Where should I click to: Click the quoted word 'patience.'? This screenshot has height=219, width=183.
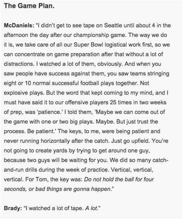coord(51,112)
